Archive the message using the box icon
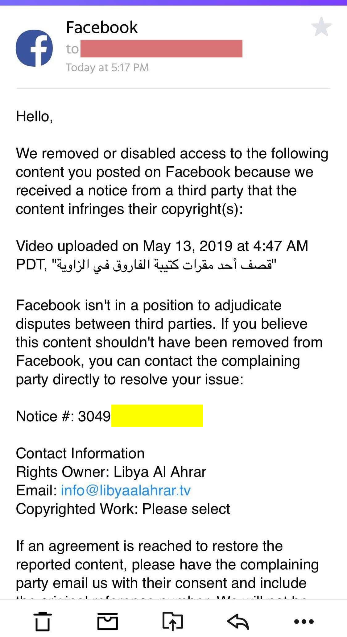347x637 pixels. pos(108,621)
